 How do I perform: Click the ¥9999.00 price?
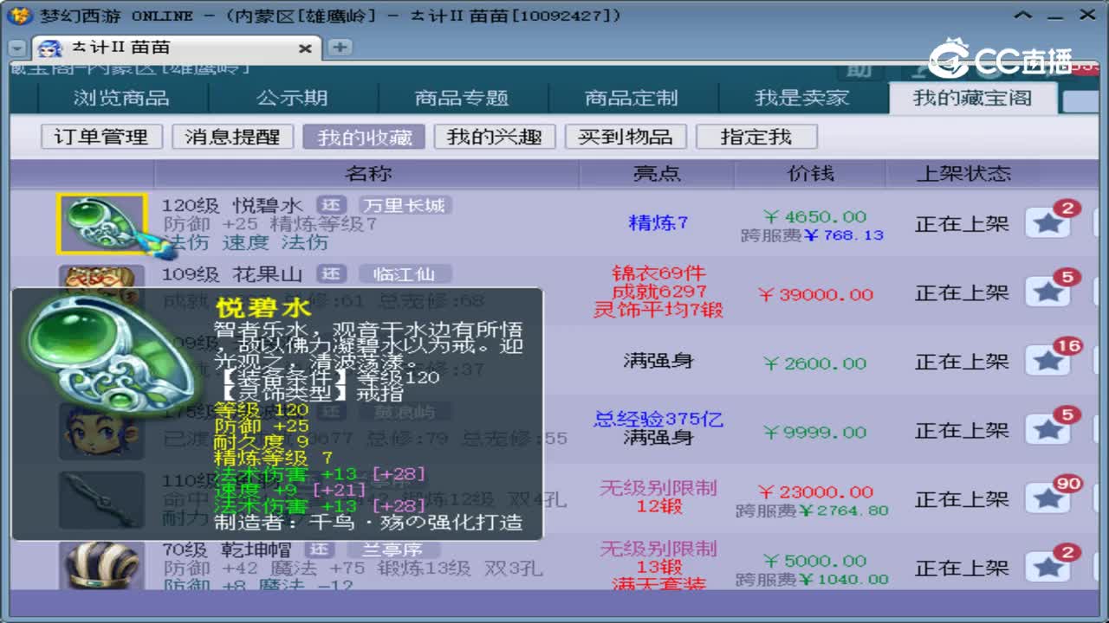point(814,432)
